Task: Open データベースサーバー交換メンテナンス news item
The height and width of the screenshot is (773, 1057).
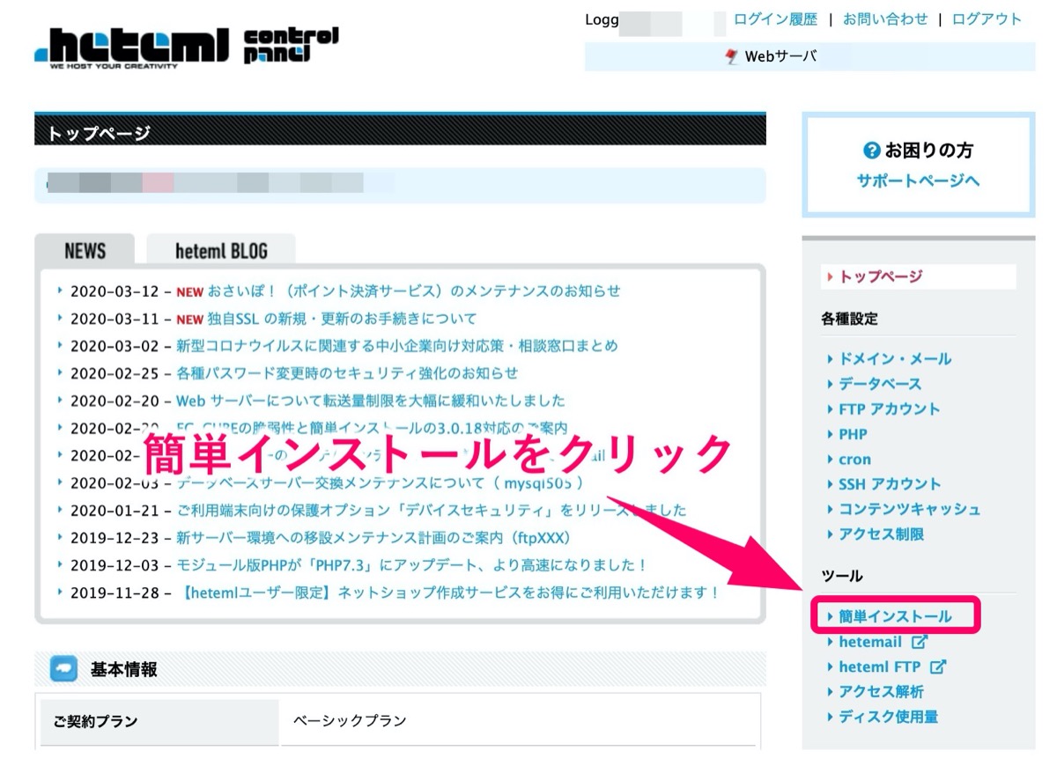Action: (380, 483)
